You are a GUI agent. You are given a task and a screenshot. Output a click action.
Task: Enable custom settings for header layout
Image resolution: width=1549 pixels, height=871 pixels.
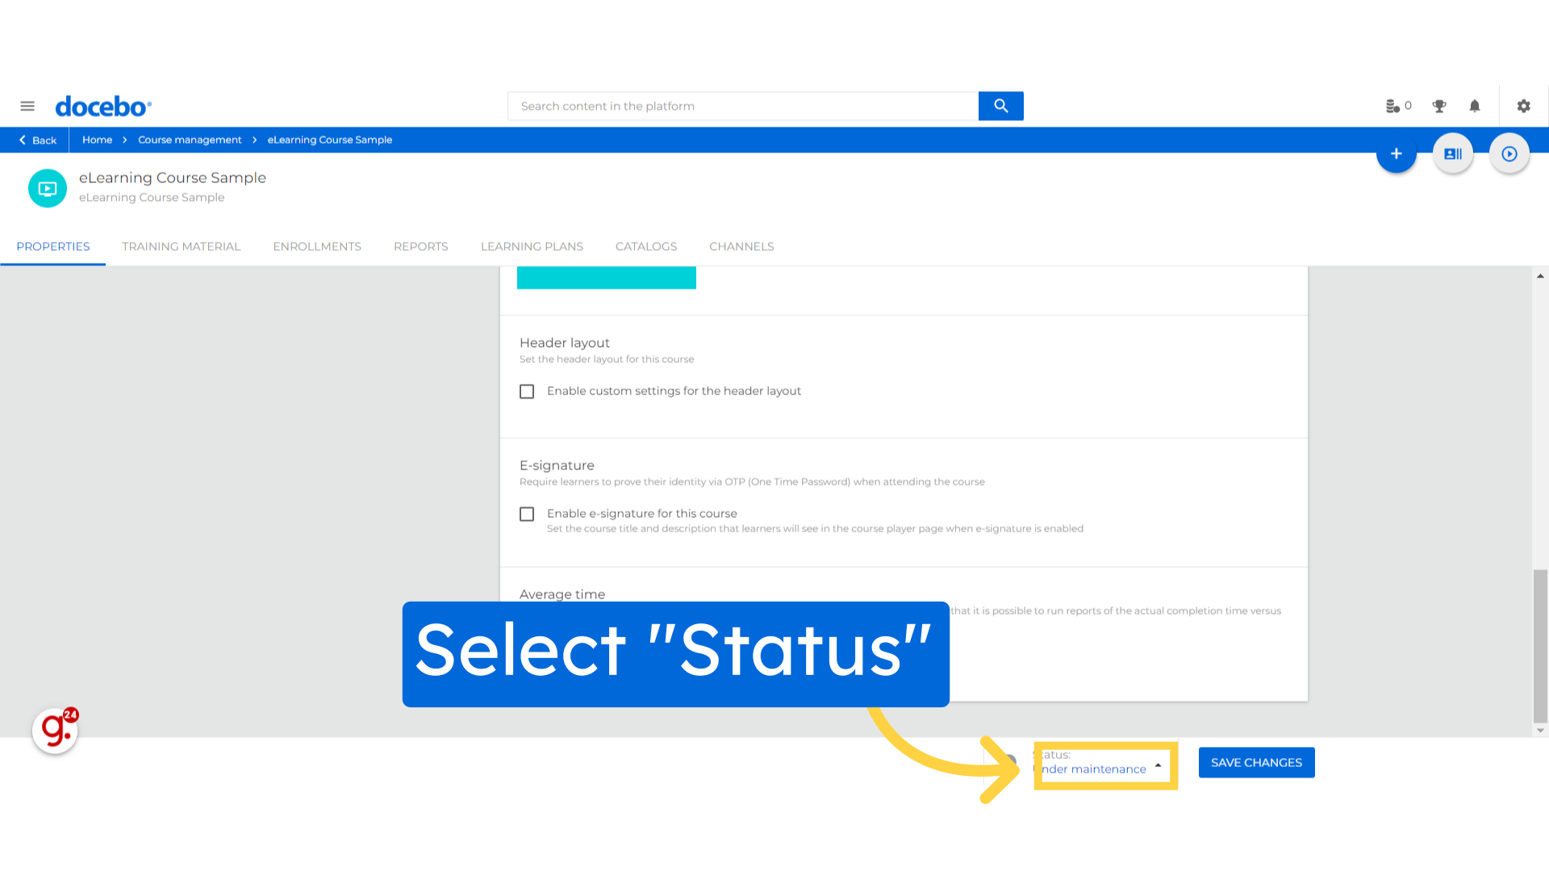pos(527,390)
